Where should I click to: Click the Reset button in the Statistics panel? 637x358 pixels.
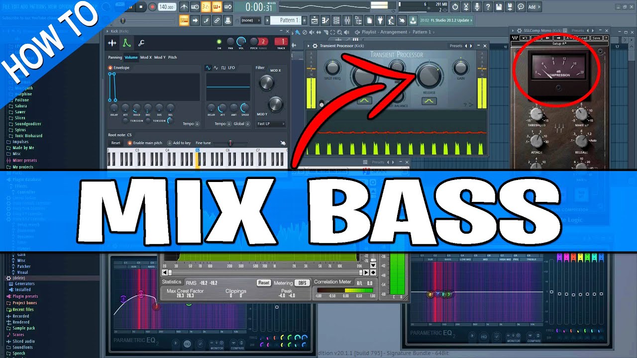pos(264,282)
